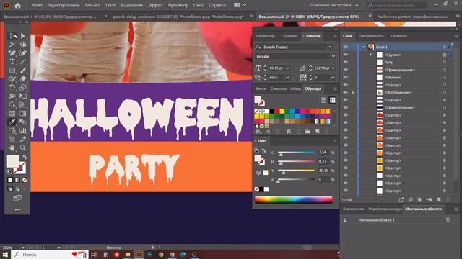Select the Scale tool
The height and width of the screenshot is (259, 462).
point(23,88)
